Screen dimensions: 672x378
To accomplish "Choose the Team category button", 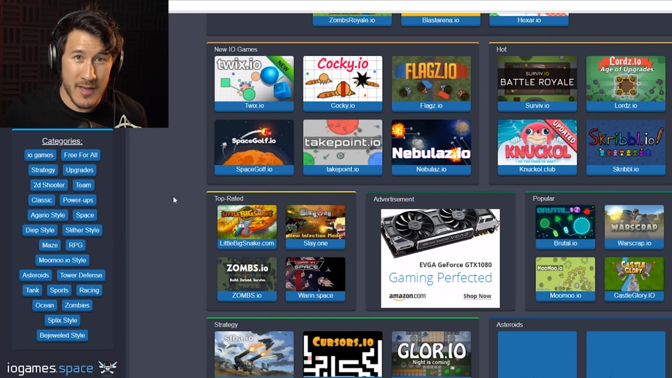I will [83, 185].
